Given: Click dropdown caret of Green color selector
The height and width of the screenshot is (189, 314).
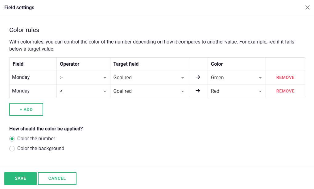Looking at the screenshot, I should click(x=260, y=78).
